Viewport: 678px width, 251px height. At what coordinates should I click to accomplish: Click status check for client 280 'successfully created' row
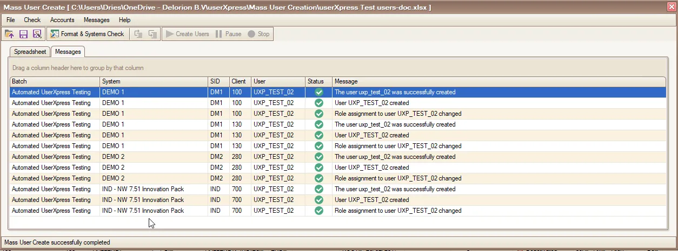click(x=319, y=157)
